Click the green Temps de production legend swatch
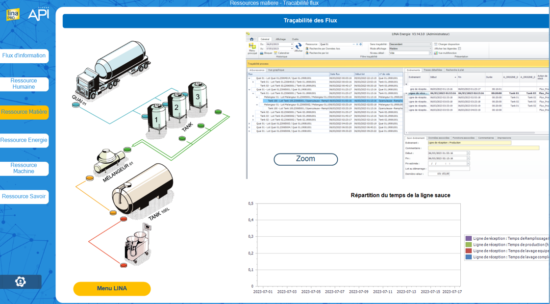This screenshot has height=304, width=550. pyautogui.click(x=468, y=245)
